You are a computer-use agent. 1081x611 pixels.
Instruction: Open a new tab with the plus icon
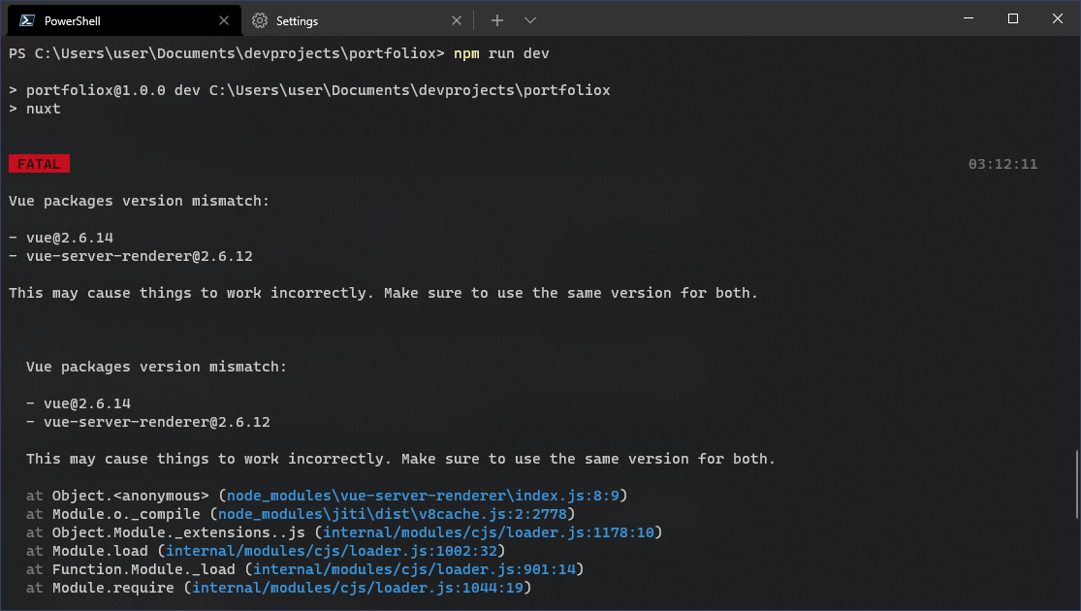496,19
